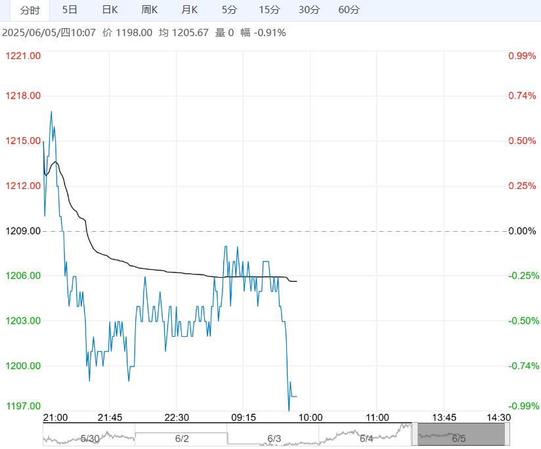Click the 0.00% change axis label
The width and height of the screenshot is (541, 449).
[522, 231]
